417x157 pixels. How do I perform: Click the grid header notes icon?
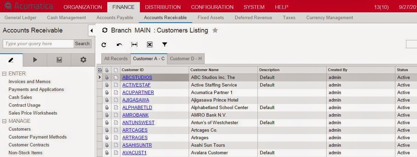point(100,70)
